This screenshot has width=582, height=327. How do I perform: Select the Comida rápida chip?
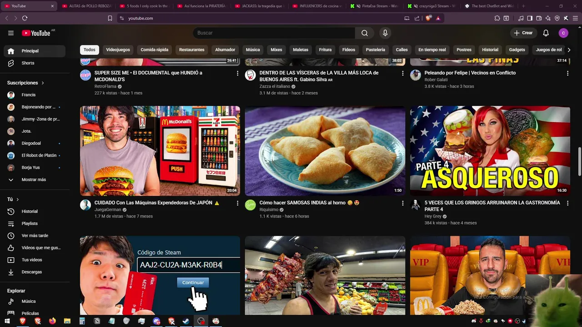click(155, 50)
